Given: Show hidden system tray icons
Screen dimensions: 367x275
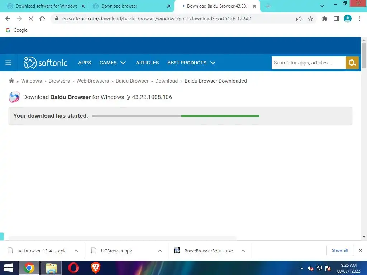Looking at the screenshot, I should coord(302,268).
